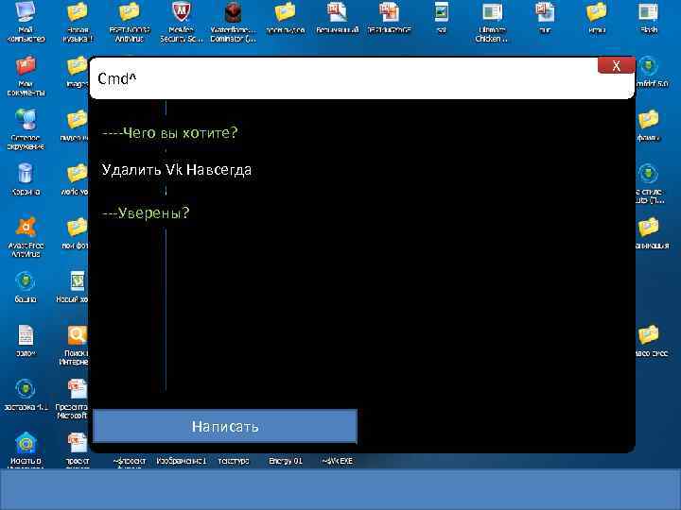Click the Написать button
Screen dimensions: 681x510
coord(225,426)
